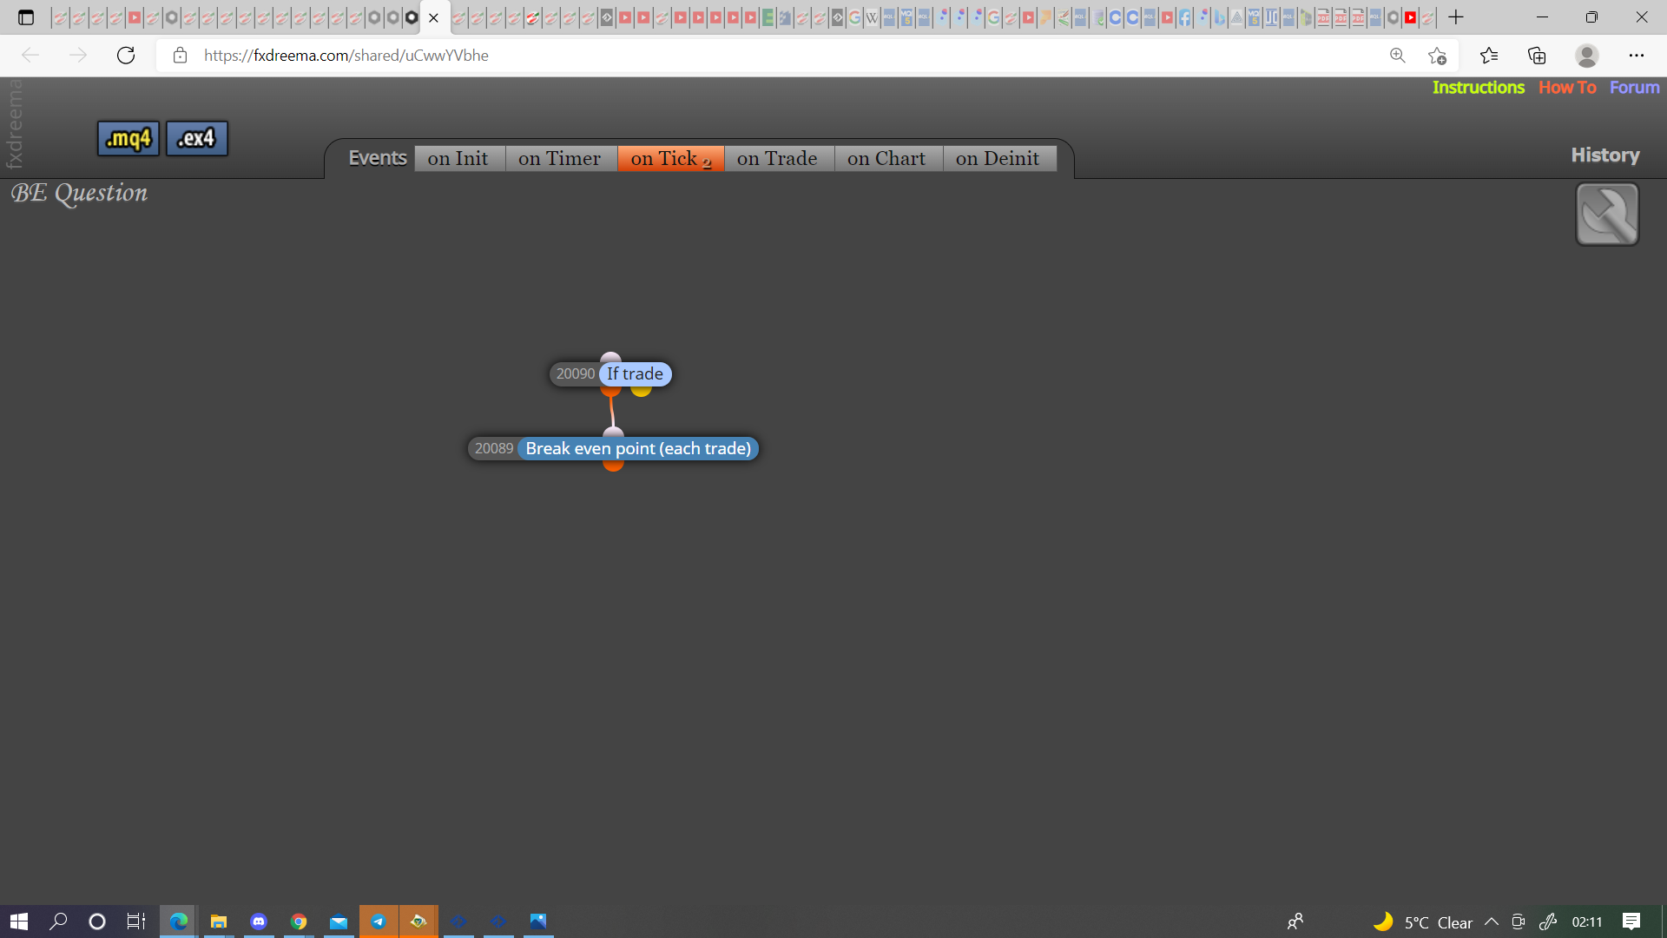The height and width of the screenshot is (938, 1667).
Task: Open Discord from the taskbar
Action: 259,921
